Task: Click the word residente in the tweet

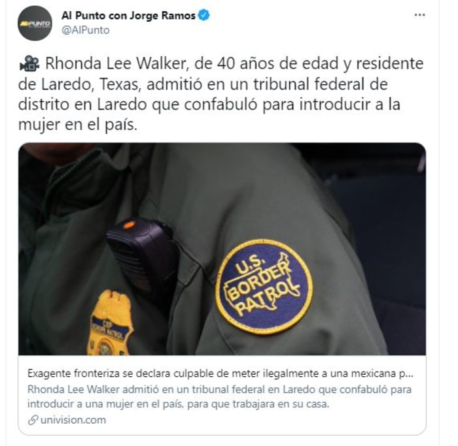Action: (390, 63)
